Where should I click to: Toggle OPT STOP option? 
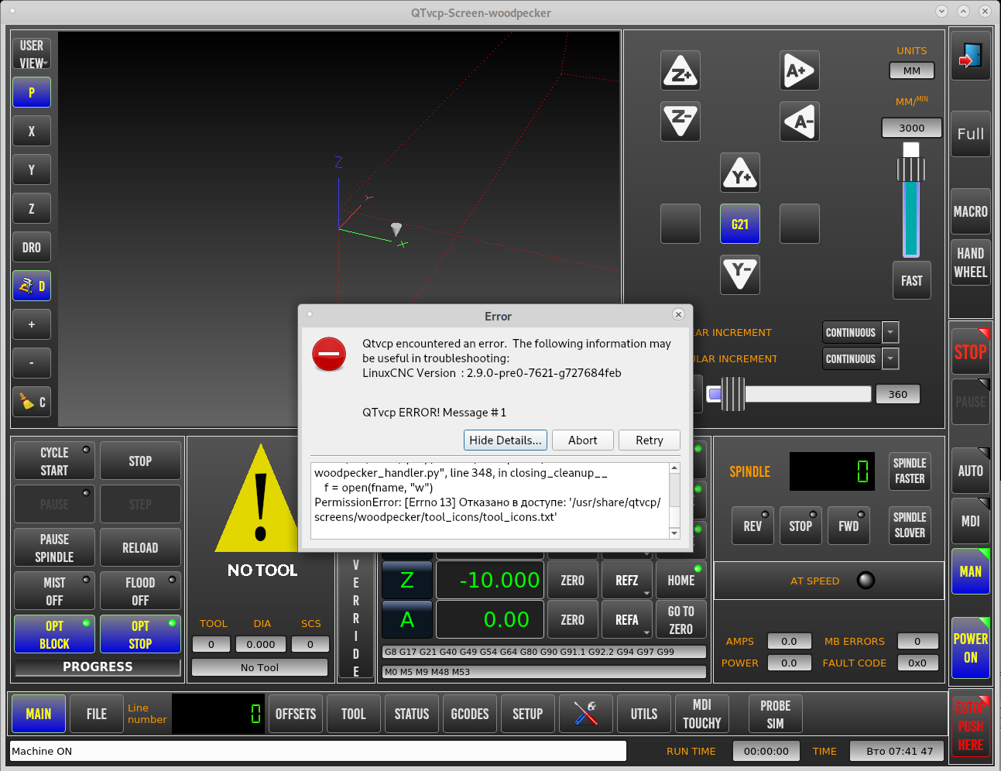tap(140, 635)
